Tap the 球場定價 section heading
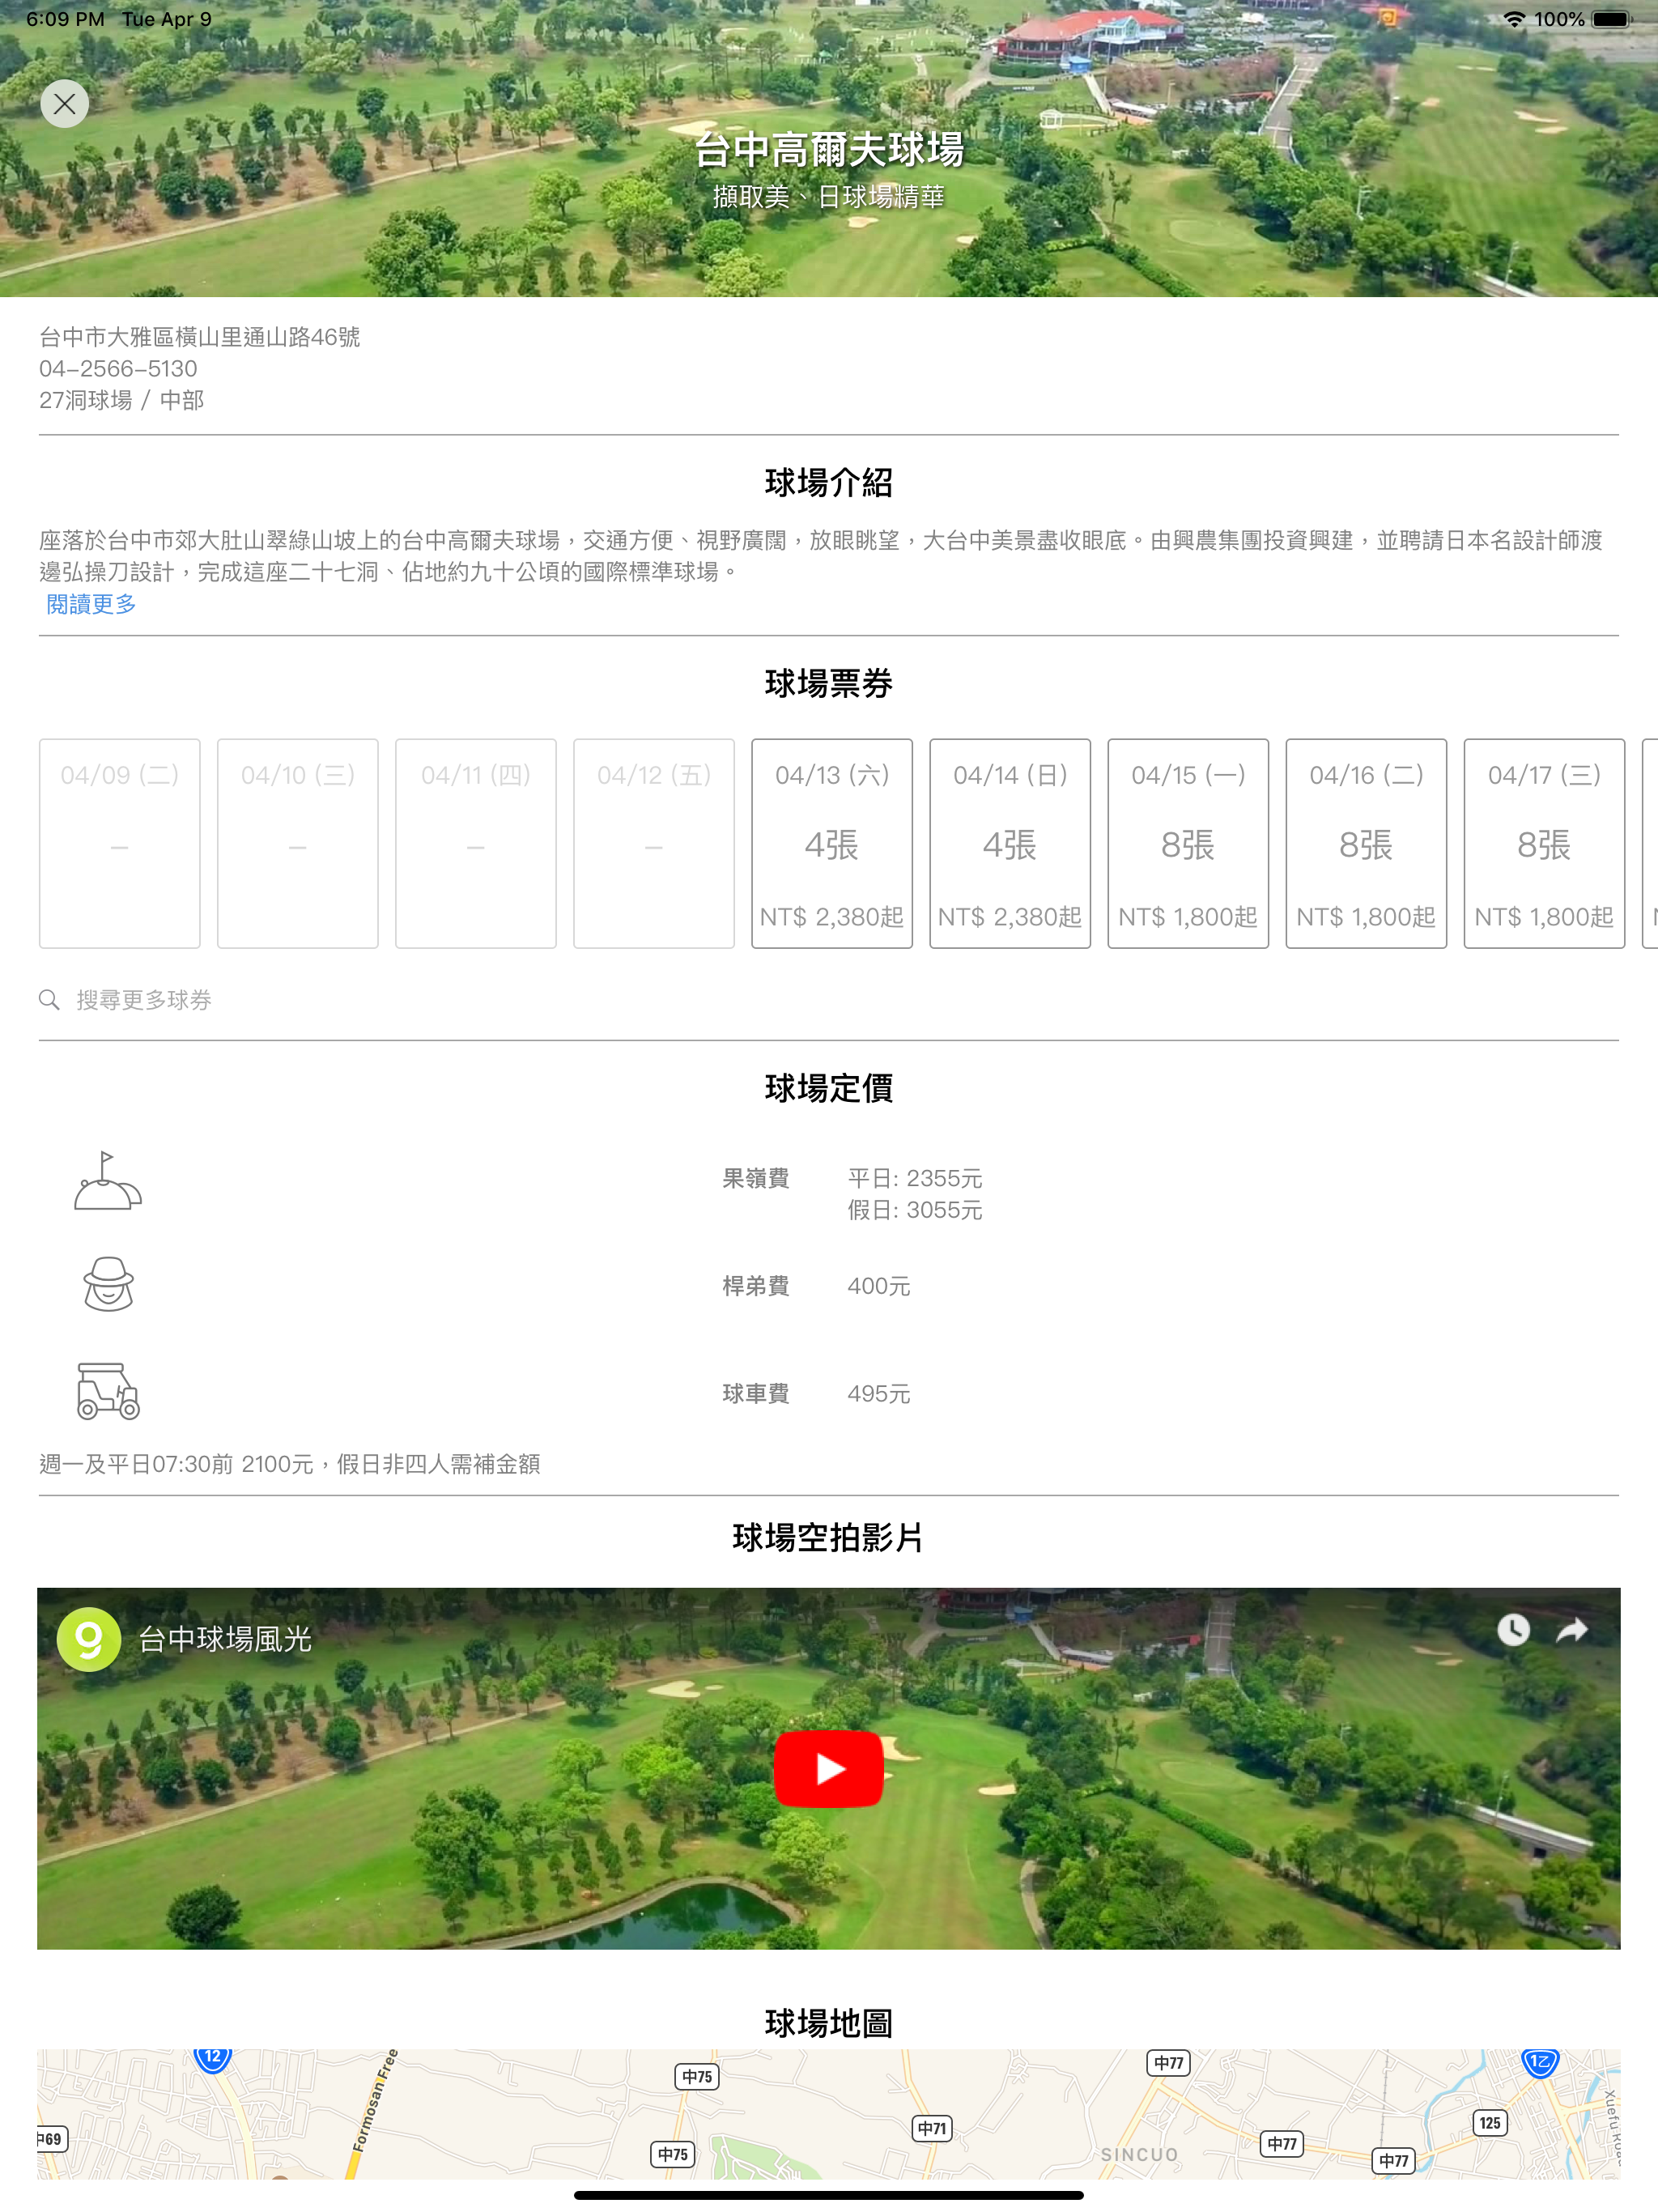 pos(829,1088)
